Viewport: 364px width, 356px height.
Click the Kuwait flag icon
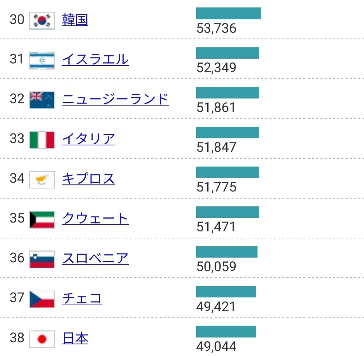[x=42, y=219]
